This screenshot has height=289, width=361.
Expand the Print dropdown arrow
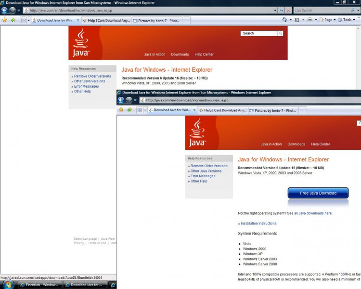[316, 20]
